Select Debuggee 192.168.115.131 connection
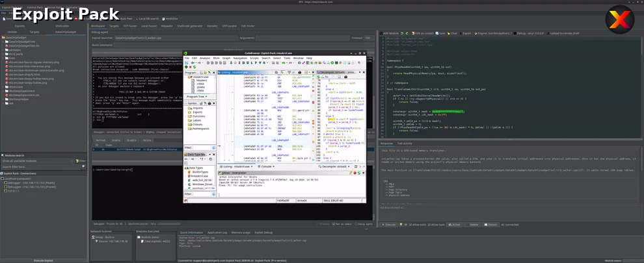Viewport: 644px width, 263px height. click(31, 186)
